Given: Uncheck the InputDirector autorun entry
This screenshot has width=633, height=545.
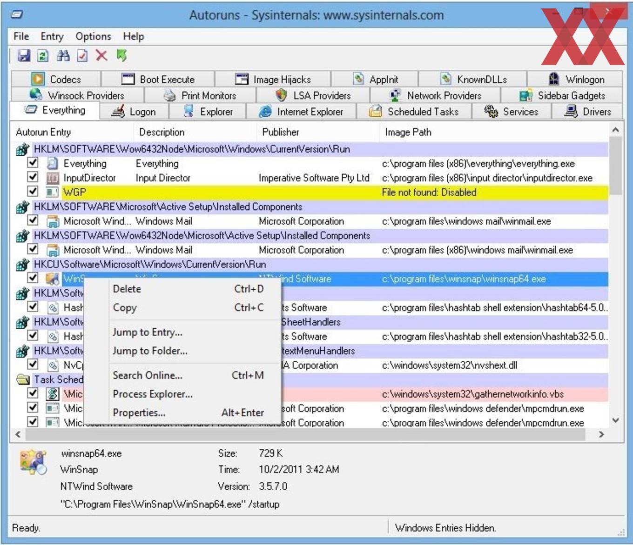Looking at the screenshot, I should point(33,177).
